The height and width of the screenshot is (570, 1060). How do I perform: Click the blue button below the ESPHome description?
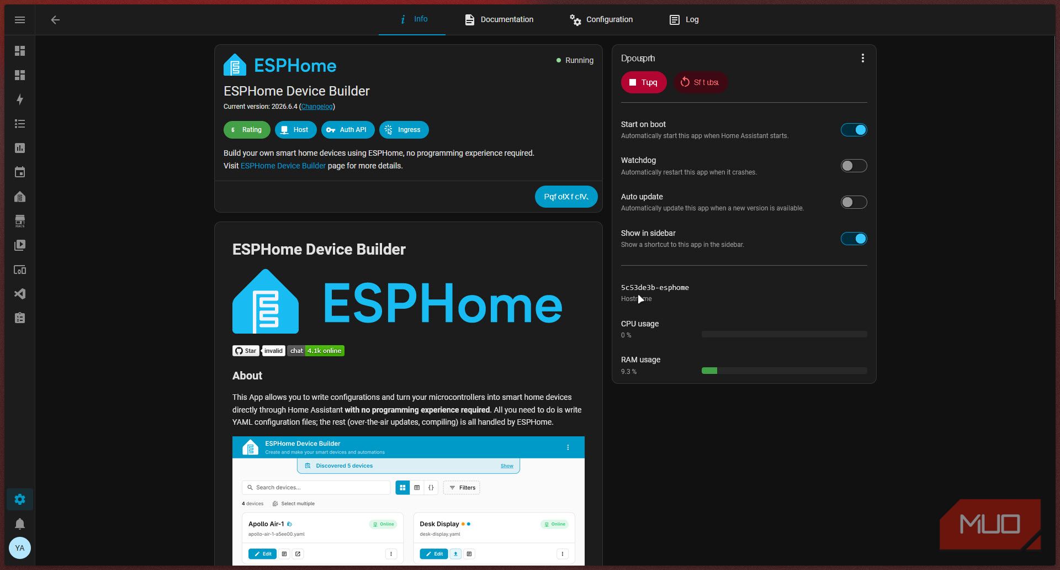[566, 197]
